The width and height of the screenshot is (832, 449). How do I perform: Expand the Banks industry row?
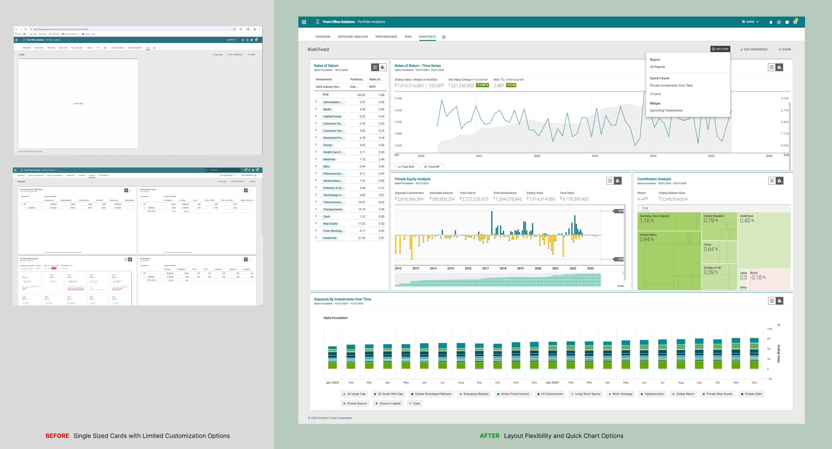click(x=316, y=109)
